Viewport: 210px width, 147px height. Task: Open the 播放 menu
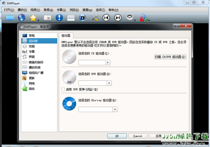coord(22,10)
